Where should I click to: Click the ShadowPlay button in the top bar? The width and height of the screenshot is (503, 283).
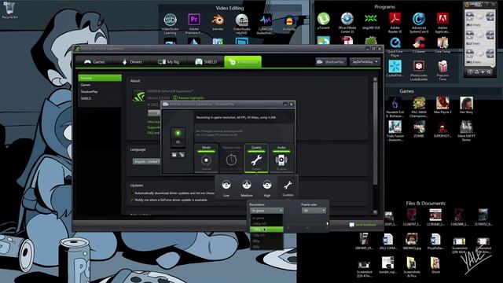tap(331, 61)
